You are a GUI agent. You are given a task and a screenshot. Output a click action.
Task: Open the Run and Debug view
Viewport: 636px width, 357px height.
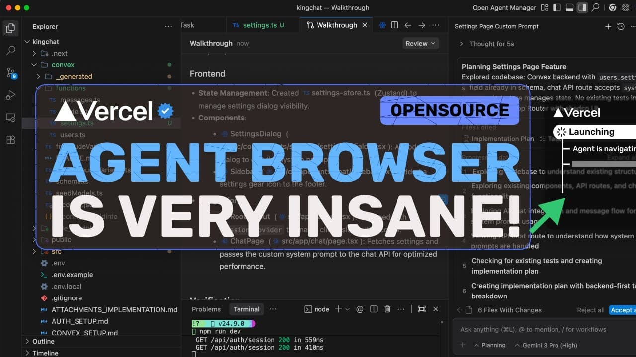click(10, 95)
